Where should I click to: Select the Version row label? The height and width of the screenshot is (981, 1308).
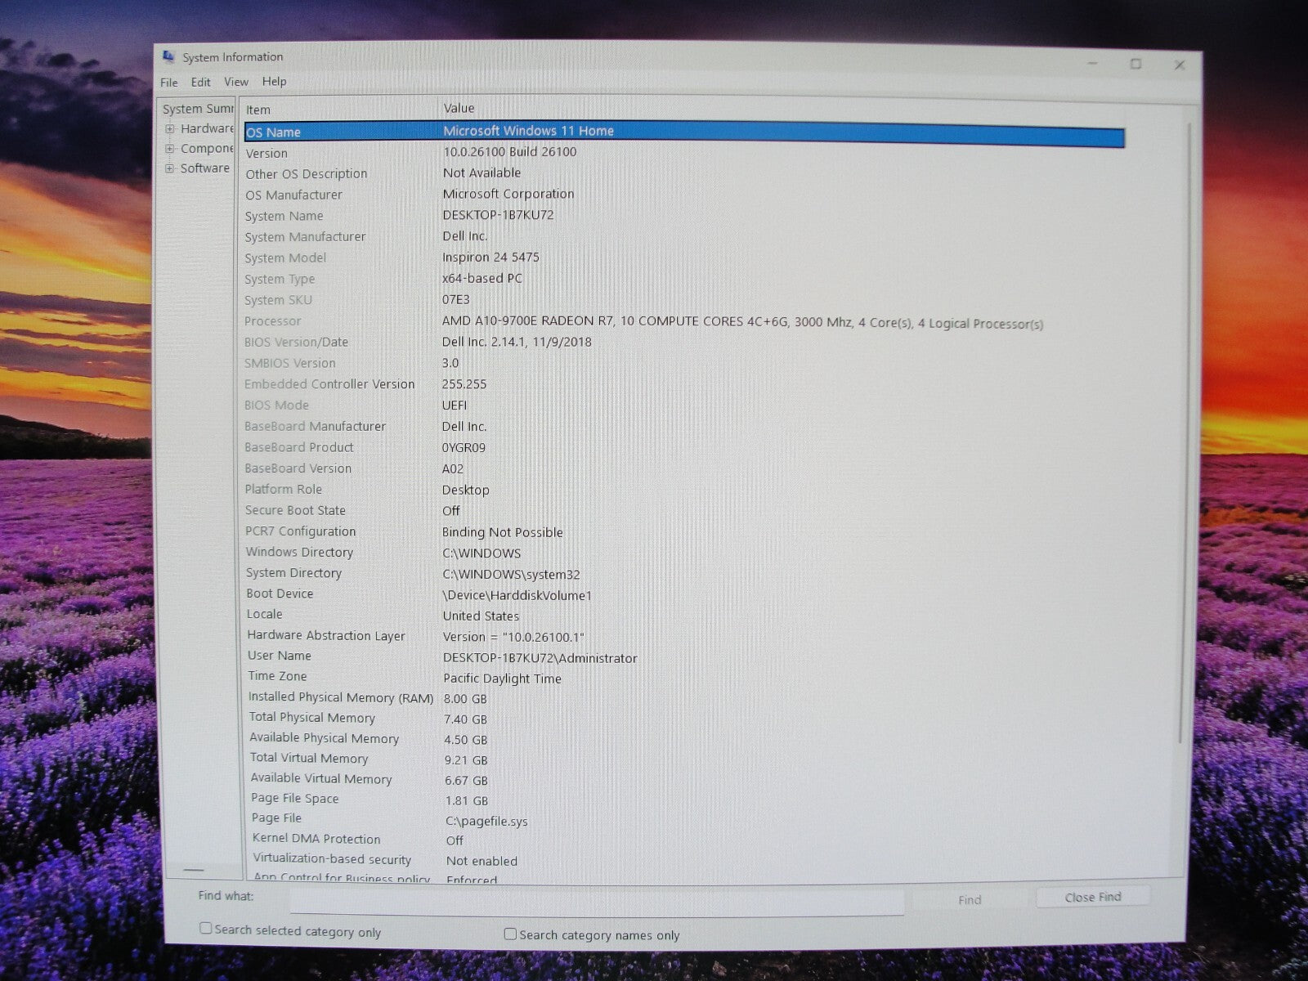tap(267, 154)
